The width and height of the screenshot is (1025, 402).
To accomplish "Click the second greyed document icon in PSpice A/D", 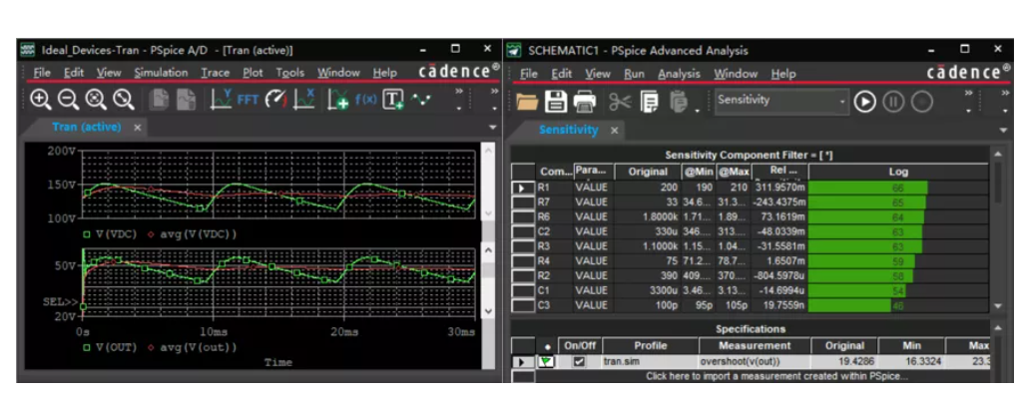I will coord(187,100).
